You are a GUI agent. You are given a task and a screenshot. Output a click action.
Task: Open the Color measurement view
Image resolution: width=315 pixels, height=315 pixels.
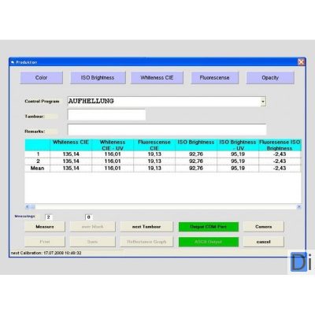click(x=42, y=78)
